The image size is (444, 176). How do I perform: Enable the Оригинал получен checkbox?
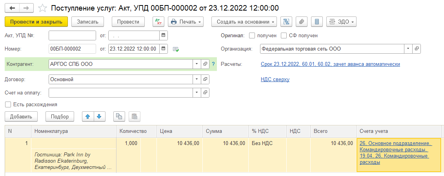pyautogui.click(x=252, y=36)
